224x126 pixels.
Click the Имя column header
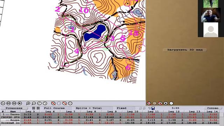click(x=13, y=111)
